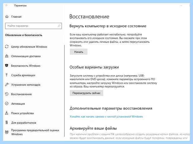The height and width of the screenshot is (144, 193).
Task: Click heading Вернуть компьютер в исходное состояние
Action: tap(108, 26)
